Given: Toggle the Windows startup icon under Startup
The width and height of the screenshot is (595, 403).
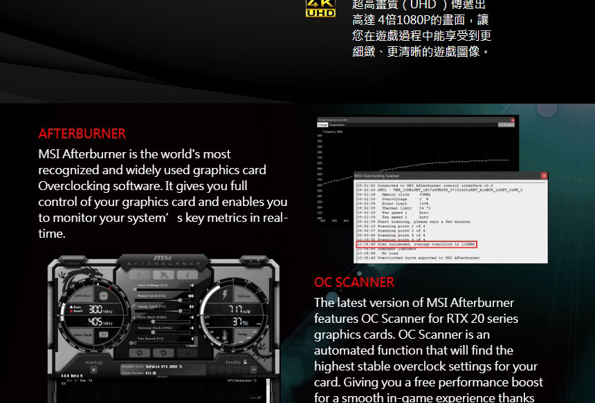Looking at the screenshot, I should 93,370.
